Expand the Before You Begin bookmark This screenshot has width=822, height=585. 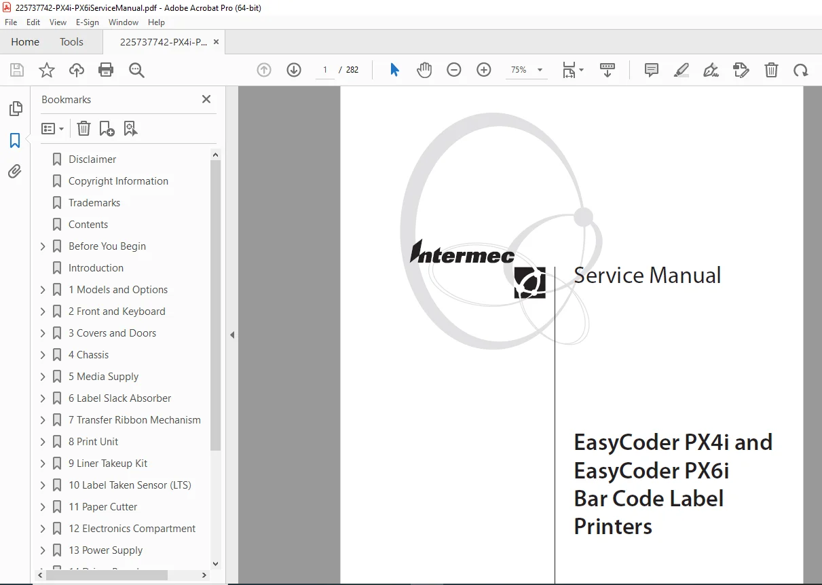click(43, 246)
